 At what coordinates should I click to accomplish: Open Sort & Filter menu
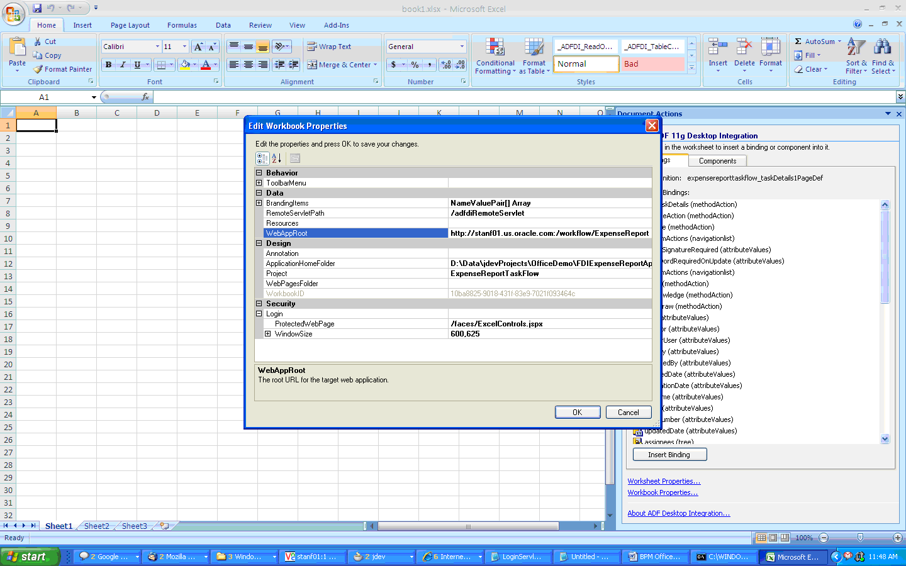pos(856,56)
